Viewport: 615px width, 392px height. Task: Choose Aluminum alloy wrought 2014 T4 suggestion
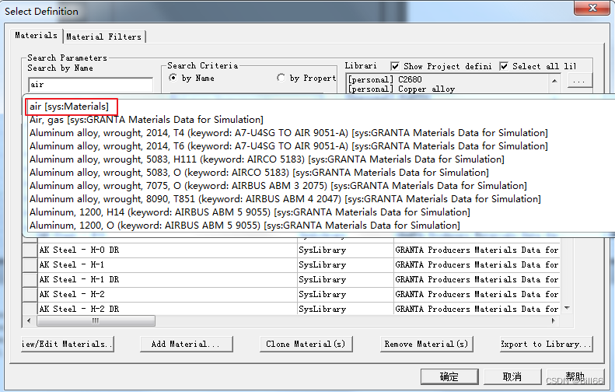click(x=288, y=133)
